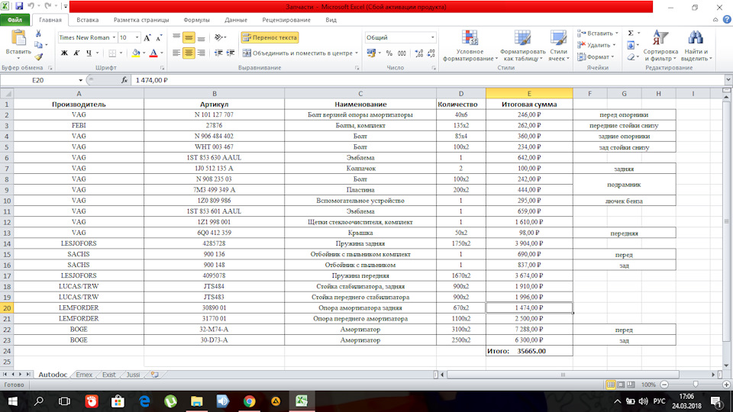The image size is (733, 412).
Task: Click the AutoSum sigma icon
Action: [x=631, y=33]
